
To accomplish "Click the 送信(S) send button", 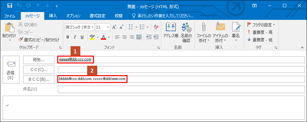I will pyautogui.click(x=11, y=70).
